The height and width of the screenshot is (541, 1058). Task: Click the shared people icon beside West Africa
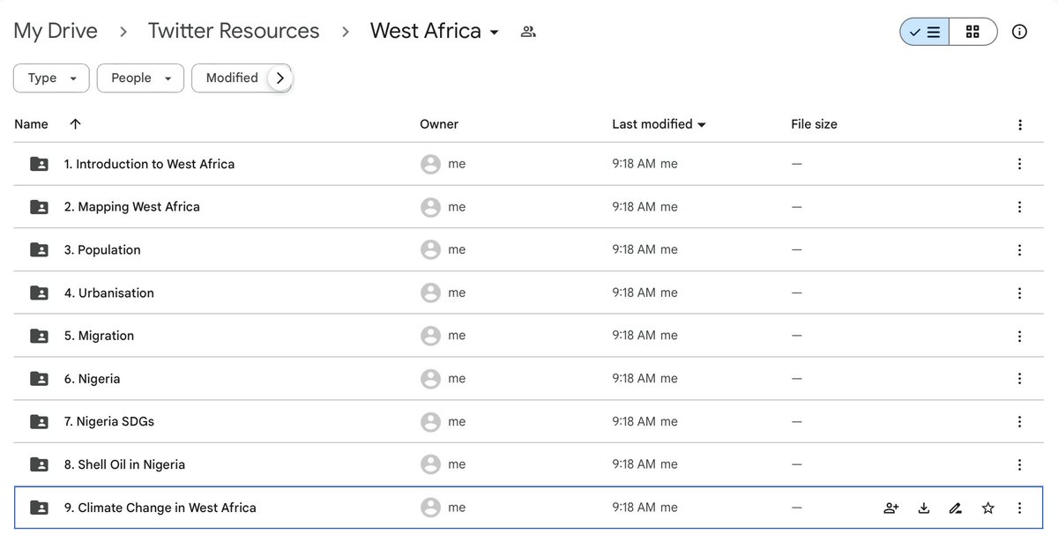click(x=528, y=32)
